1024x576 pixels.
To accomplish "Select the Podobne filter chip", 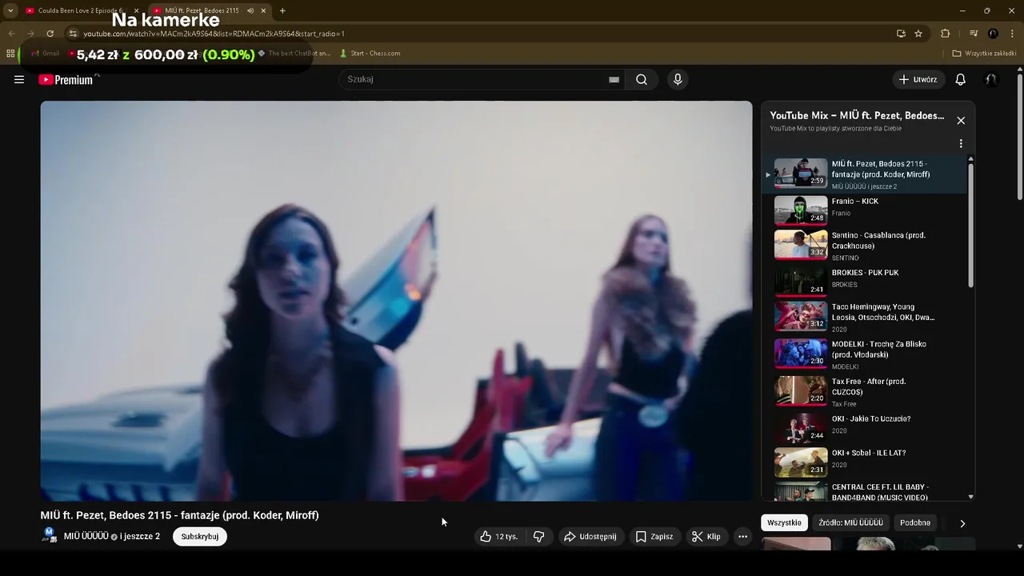I will [x=915, y=522].
